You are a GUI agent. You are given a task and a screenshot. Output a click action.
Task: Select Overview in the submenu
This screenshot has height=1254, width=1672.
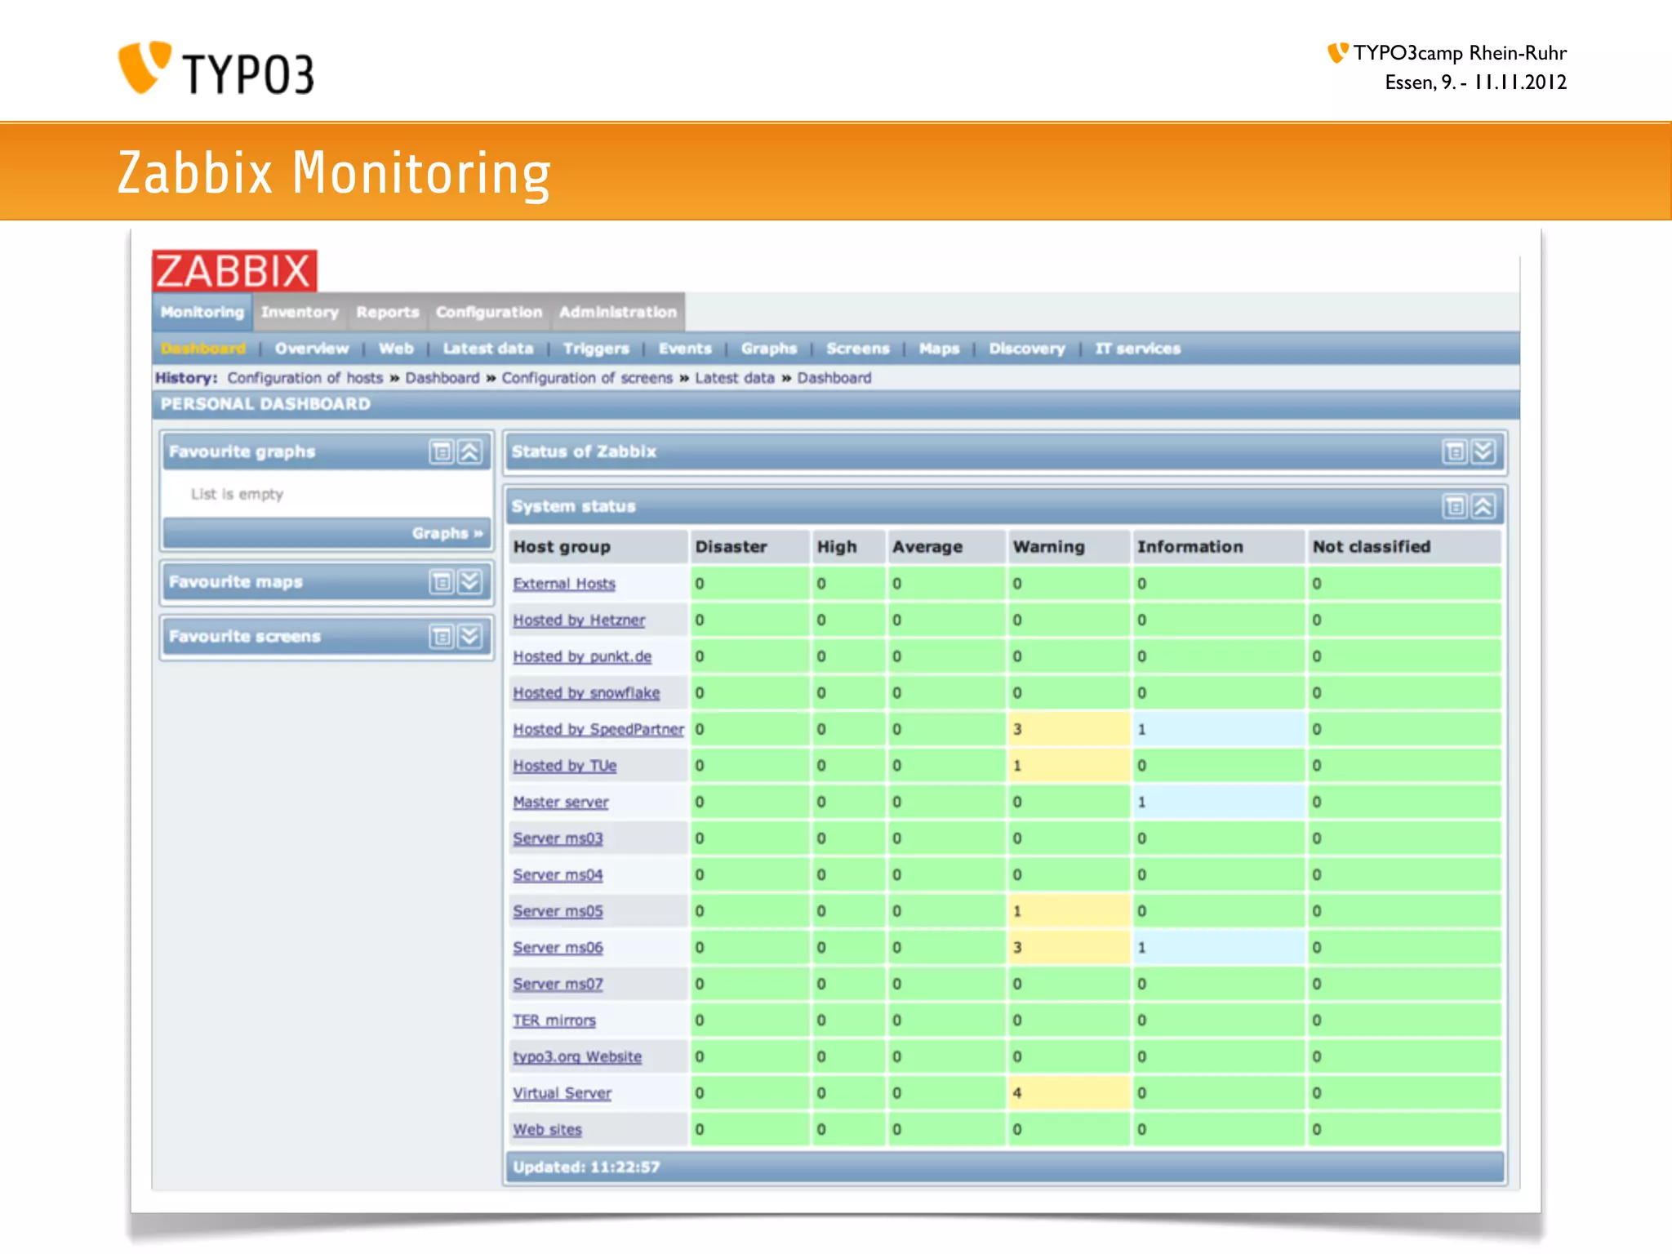312,349
